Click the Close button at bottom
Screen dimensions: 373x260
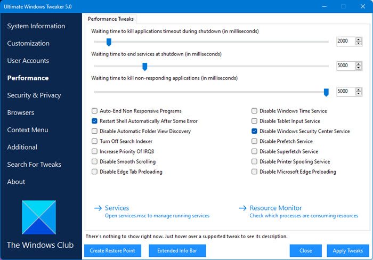pyautogui.click(x=306, y=251)
